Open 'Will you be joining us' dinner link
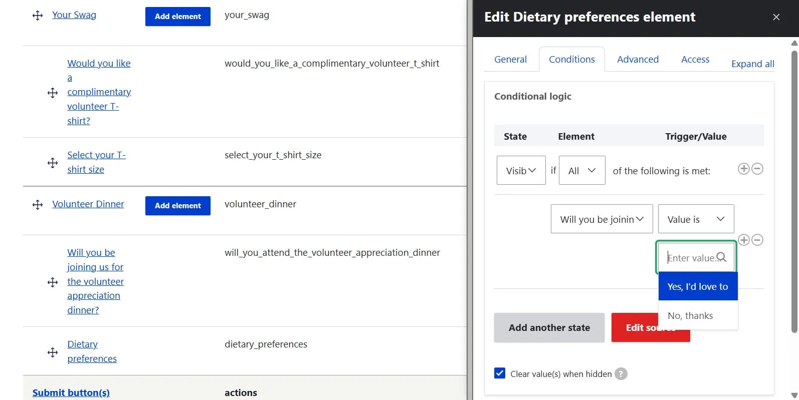 pyautogui.click(x=95, y=281)
